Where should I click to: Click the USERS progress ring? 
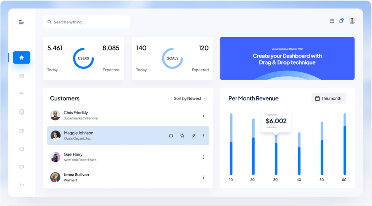point(83,58)
